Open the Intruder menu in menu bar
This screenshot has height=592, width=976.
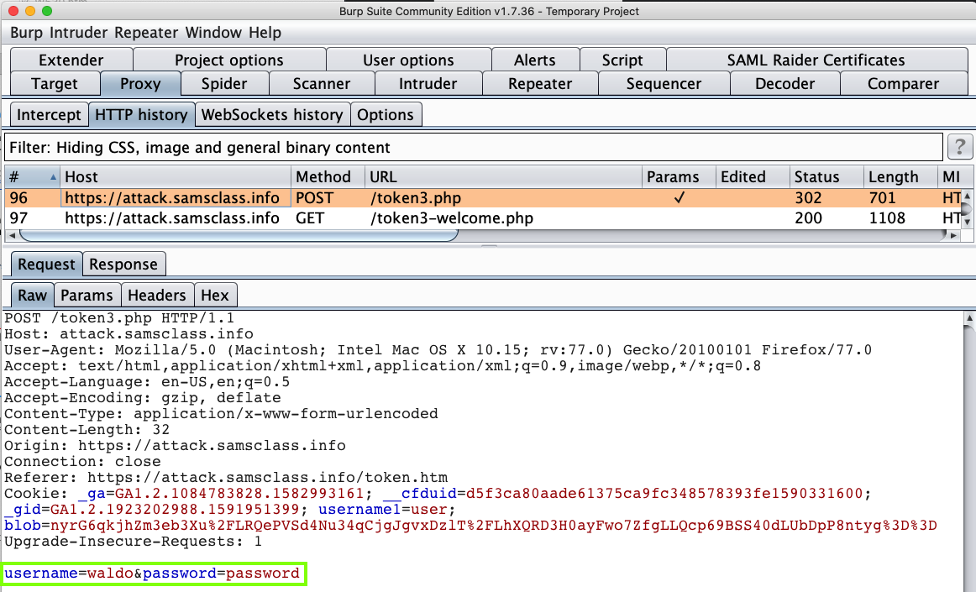point(78,33)
